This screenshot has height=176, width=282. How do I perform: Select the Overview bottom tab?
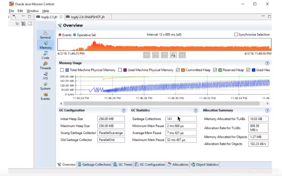pos(66,164)
